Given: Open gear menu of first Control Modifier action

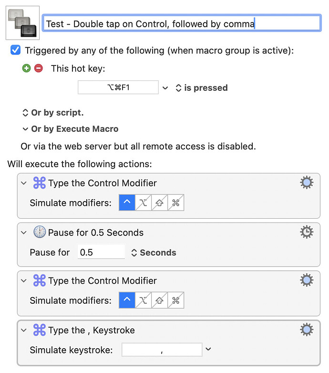Looking at the screenshot, I should tap(307, 182).
